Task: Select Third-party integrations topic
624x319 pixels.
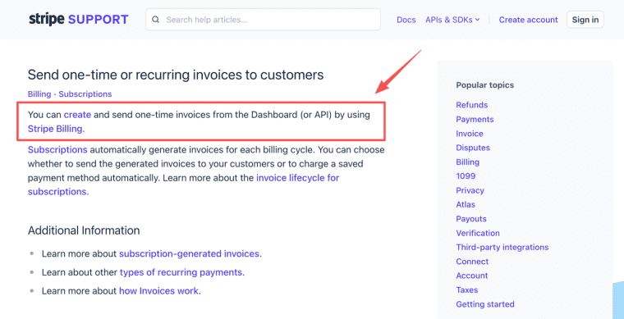Action: tap(502, 247)
